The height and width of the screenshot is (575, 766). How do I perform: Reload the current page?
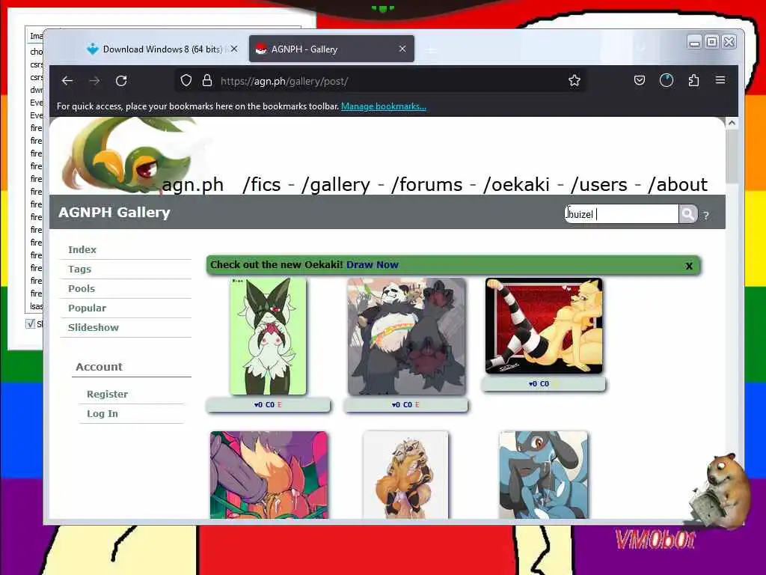(121, 81)
